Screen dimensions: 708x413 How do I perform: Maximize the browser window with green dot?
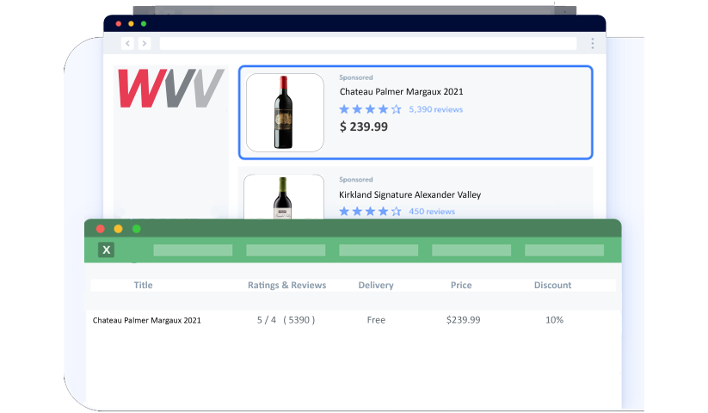[144, 23]
